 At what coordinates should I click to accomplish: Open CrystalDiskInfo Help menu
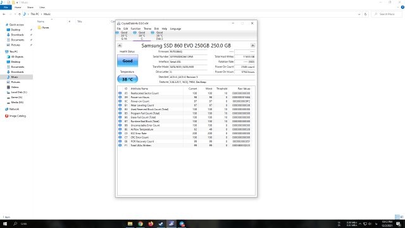click(x=165, y=28)
